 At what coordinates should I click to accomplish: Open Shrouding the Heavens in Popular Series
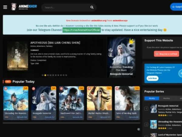point(170,121)
